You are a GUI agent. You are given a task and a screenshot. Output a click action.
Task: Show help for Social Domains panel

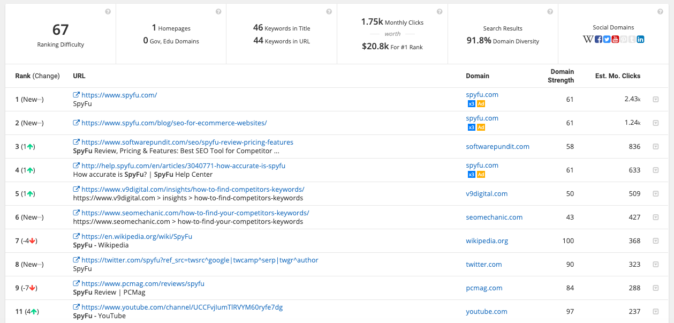point(660,12)
